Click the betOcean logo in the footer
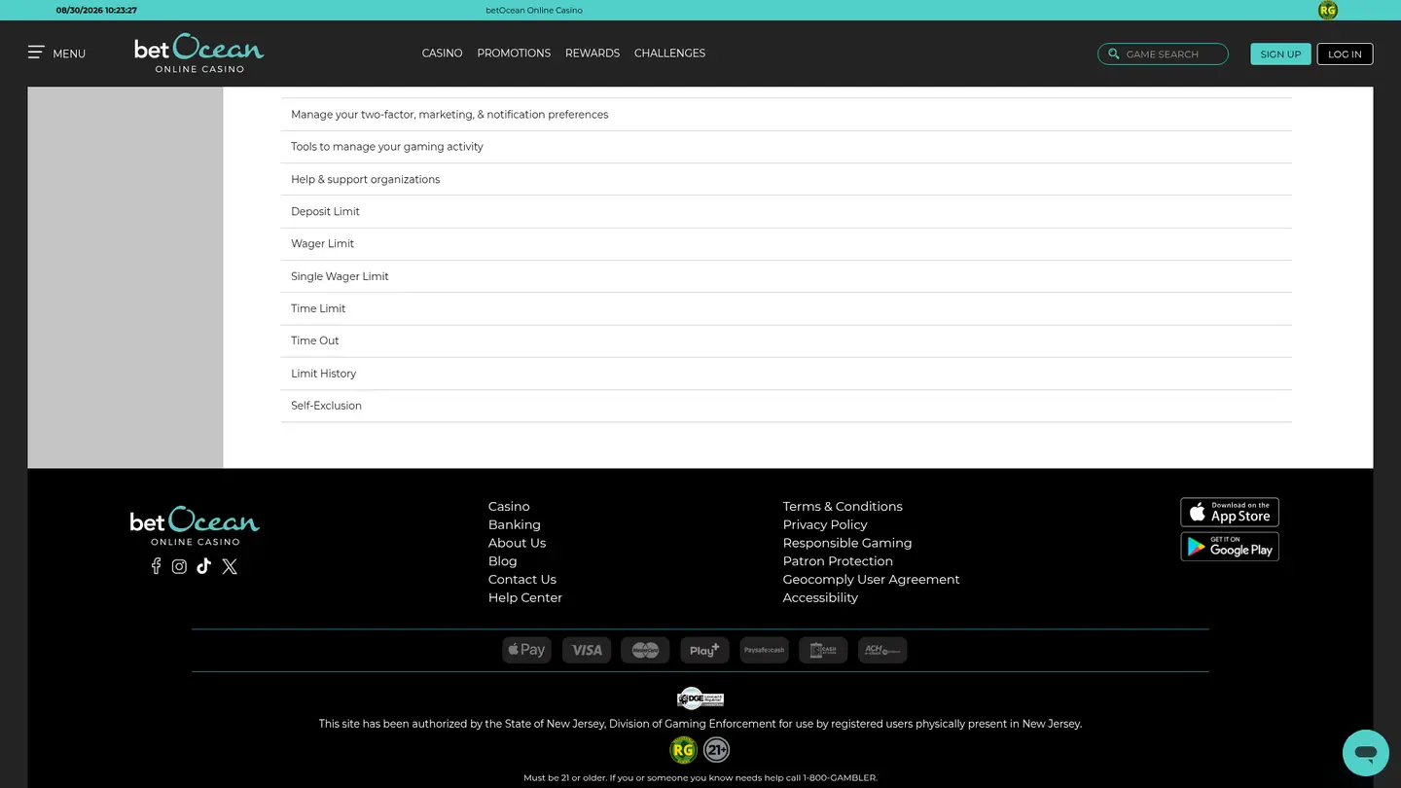This screenshot has height=788, width=1401. pyautogui.click(x=195, y=525)
